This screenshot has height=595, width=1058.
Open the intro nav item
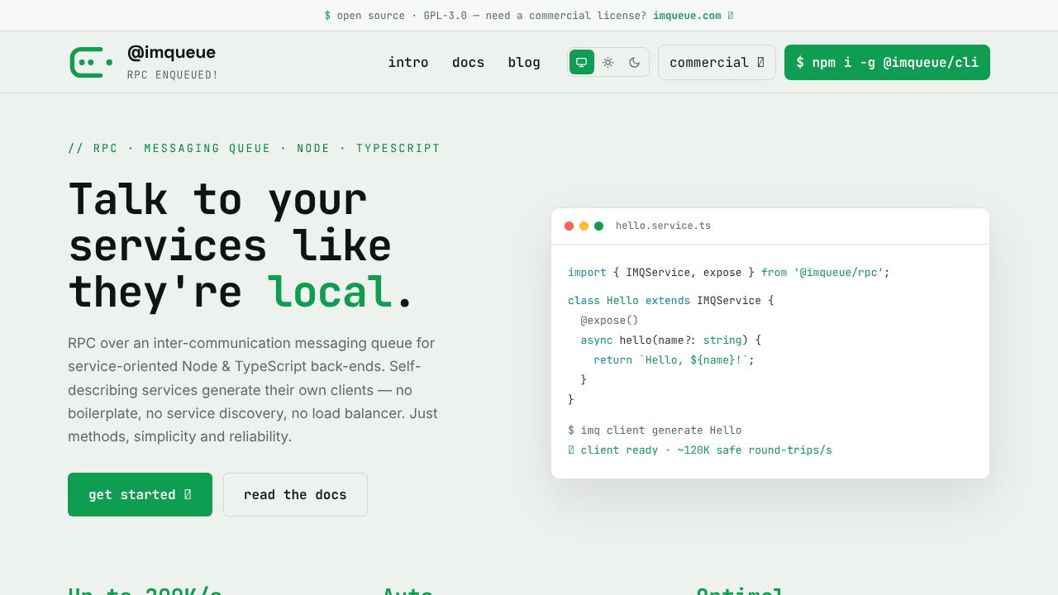(x=408, y=62)
